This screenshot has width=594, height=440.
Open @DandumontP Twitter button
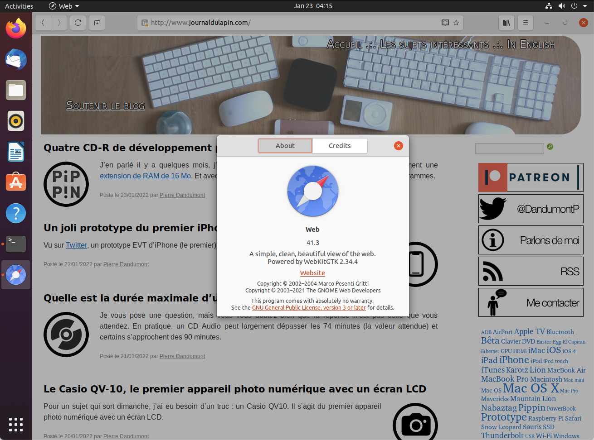point(531,209)
